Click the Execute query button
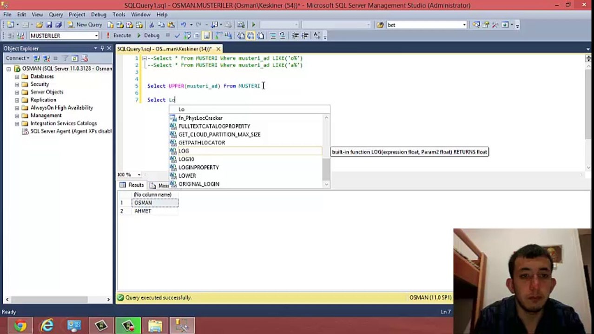Image resolution: width=594 pixels, height=334 pixels. point(118,35)
